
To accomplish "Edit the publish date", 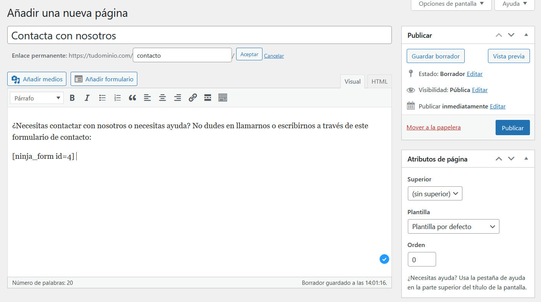I will 498,107.
